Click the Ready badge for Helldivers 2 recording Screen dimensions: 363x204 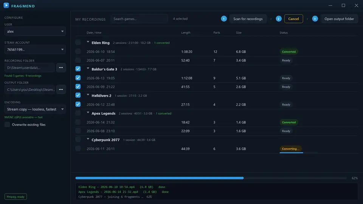coord(286,105)
